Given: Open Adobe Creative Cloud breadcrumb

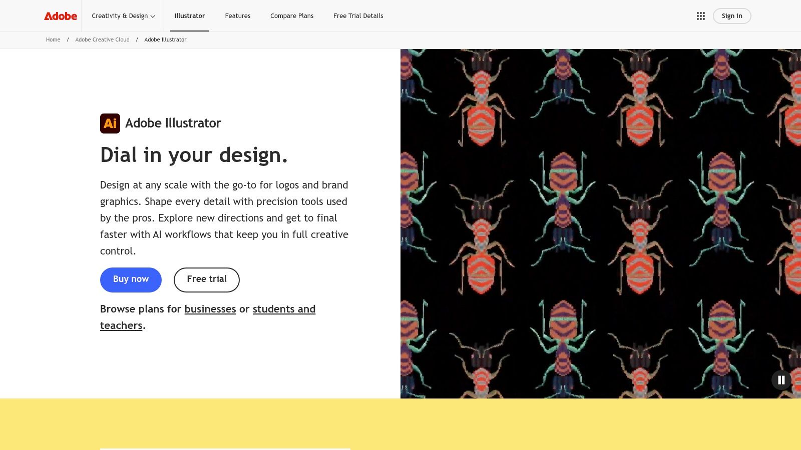Looking at the screenshot, I should 102,40.
